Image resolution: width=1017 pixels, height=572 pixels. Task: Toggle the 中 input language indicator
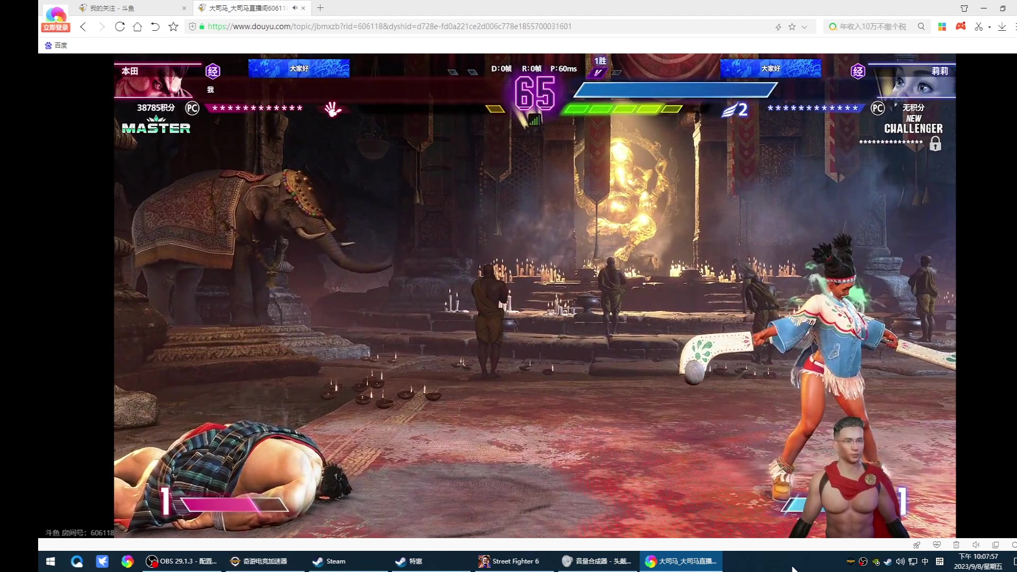[x=925, y=561]
